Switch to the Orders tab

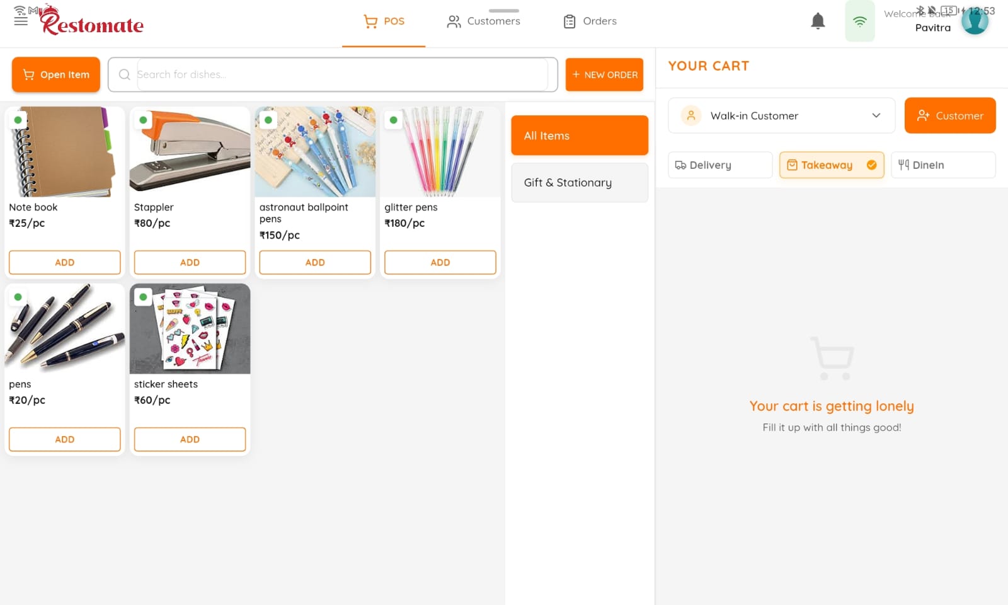point(590,21)
